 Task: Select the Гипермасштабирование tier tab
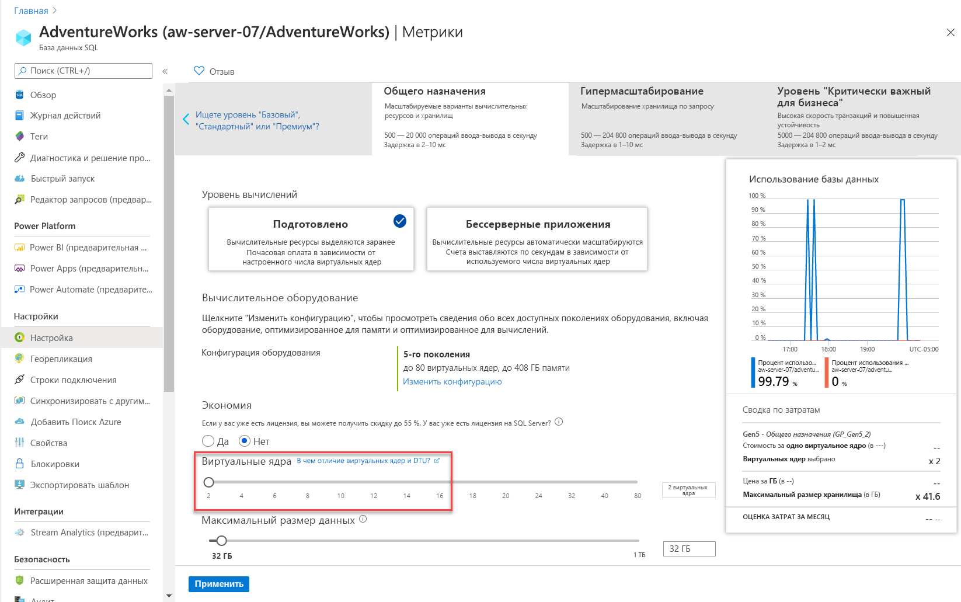[667, 119]
